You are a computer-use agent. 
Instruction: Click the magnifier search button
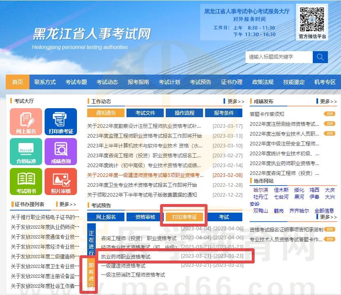tap(320, 57)
